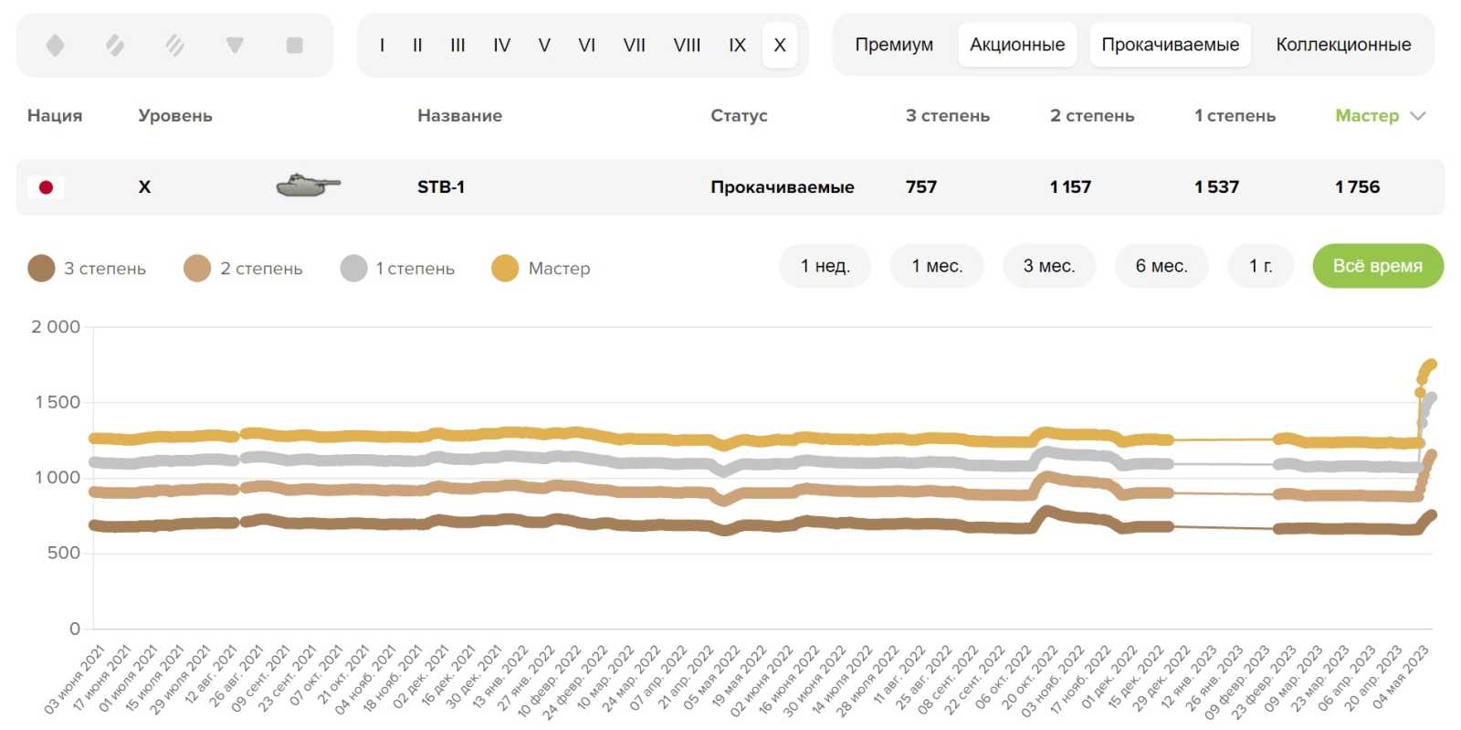Switch to tier VIII level tab

(x=687, y=45)
